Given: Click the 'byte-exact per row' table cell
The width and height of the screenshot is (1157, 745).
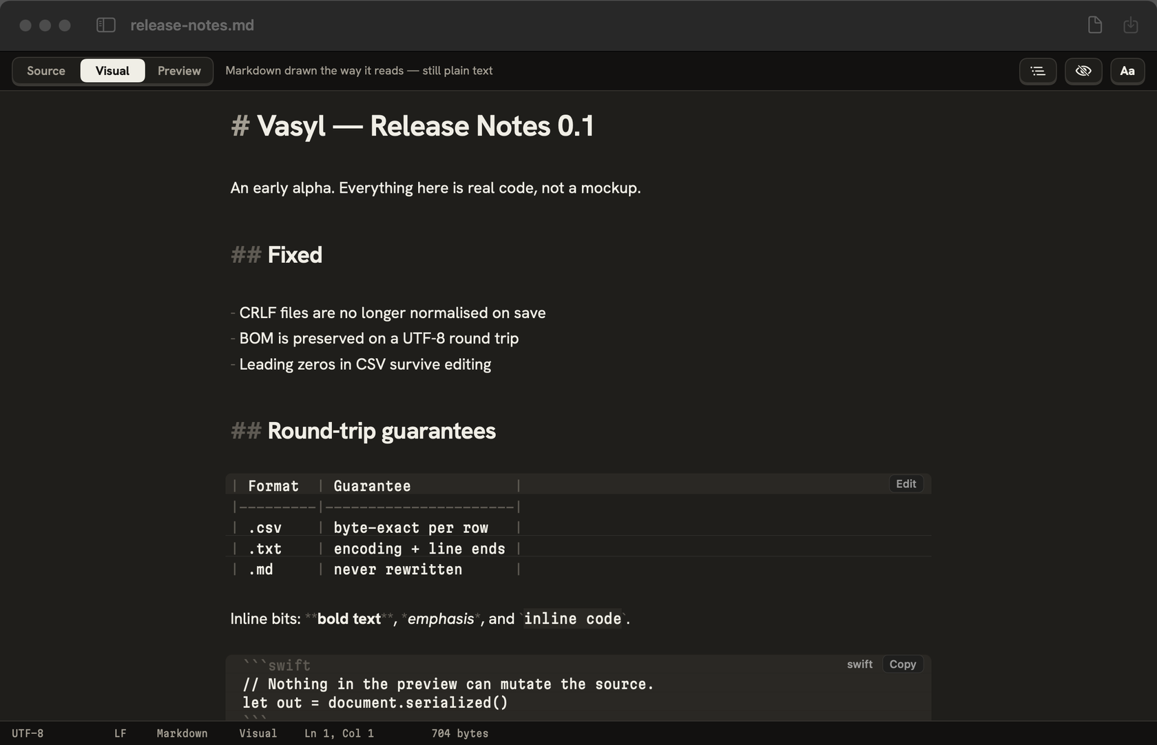Looking at the screenshot, I should tap(411, 528).
